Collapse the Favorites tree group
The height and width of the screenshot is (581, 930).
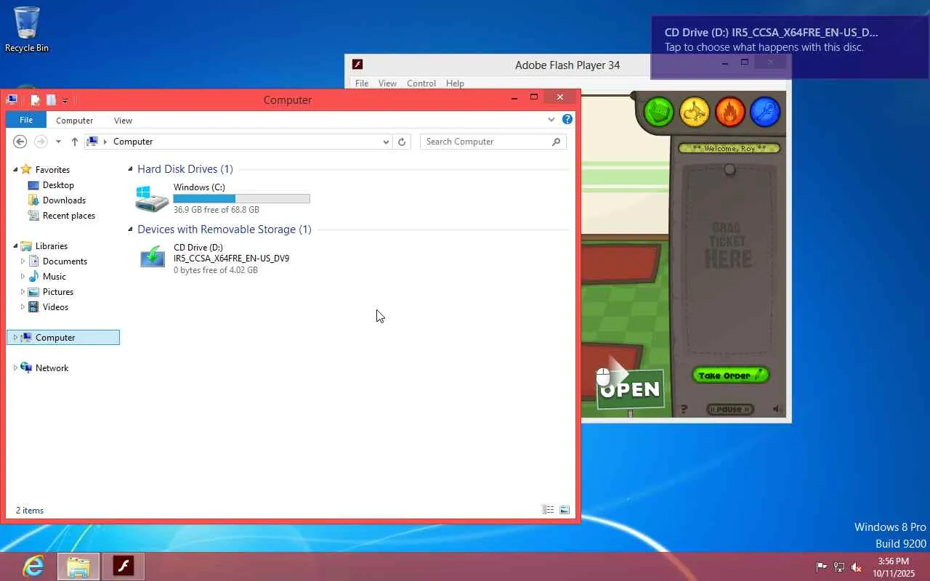pos(15,169)
